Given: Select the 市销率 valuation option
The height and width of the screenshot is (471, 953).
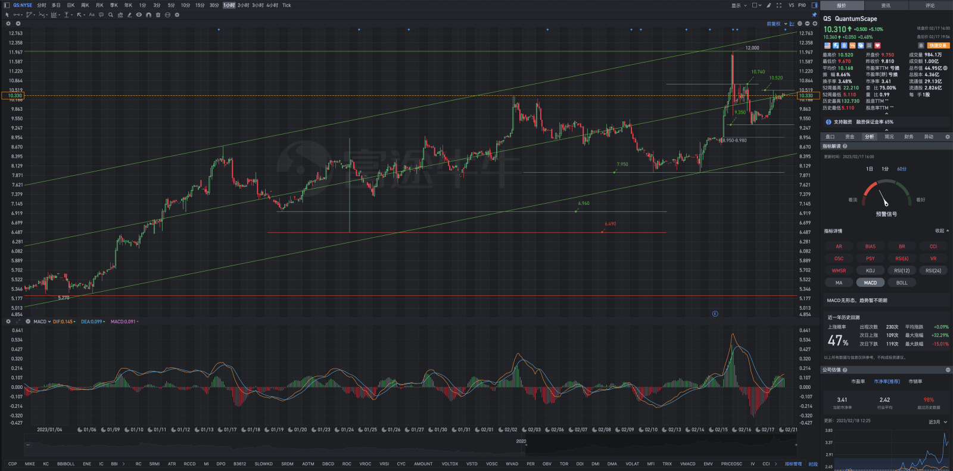Looking at the screenshot, I should [915, 382].
